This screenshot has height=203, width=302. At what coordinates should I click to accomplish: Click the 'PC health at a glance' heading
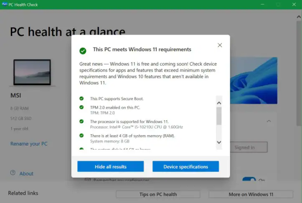click(68, 31)
